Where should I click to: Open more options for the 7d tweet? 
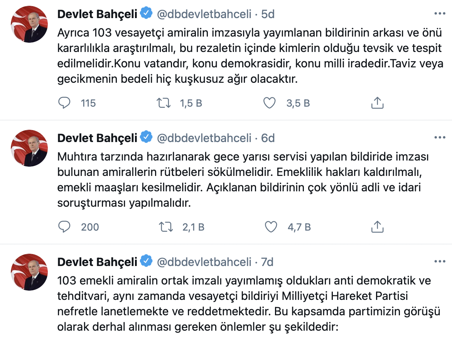pyautogui.click(x=440, y=262)
